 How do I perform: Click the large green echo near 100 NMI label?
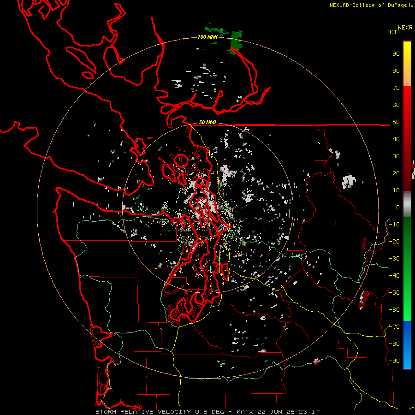tap(235, 42)
